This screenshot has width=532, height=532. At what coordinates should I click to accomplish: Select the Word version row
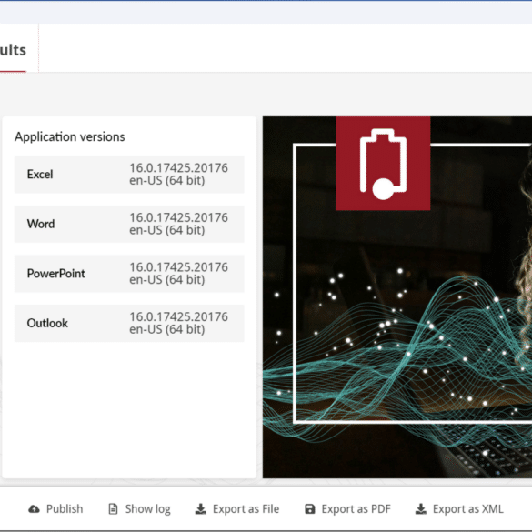coord(129,224)
